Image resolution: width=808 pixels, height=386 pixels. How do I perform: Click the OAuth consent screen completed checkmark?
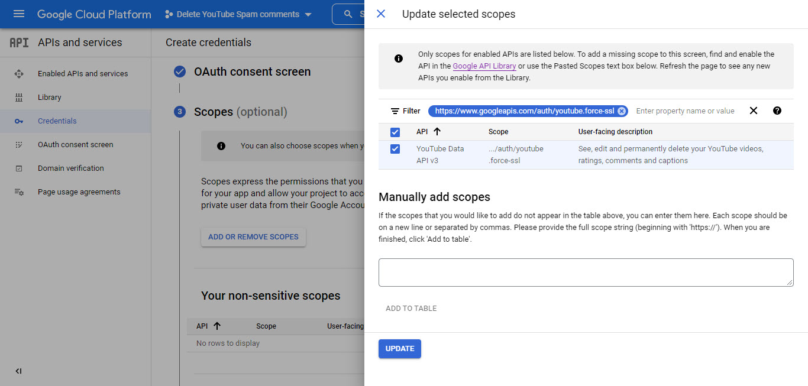pyautogui.click(x=180, y=72)
